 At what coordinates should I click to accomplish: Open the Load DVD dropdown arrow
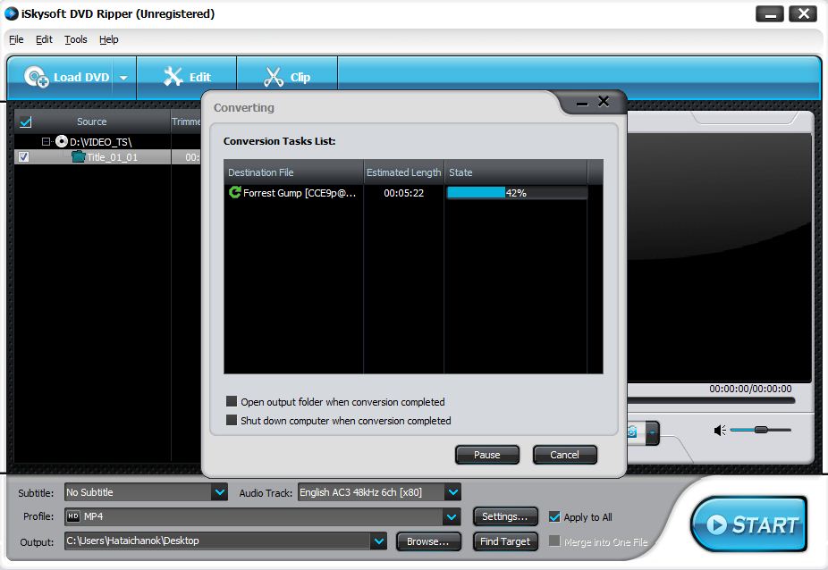(123, 78)
